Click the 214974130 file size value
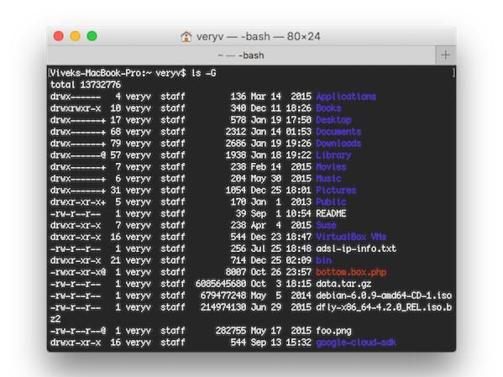Screen dimensions: 503x377 coord(223,307)
